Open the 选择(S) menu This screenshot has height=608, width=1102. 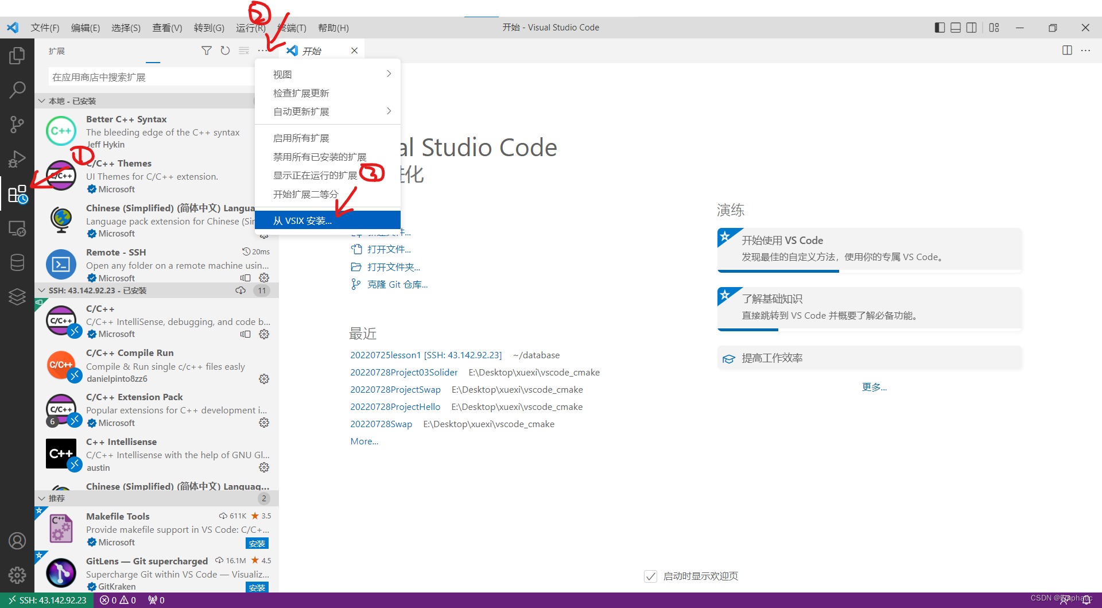126,28
